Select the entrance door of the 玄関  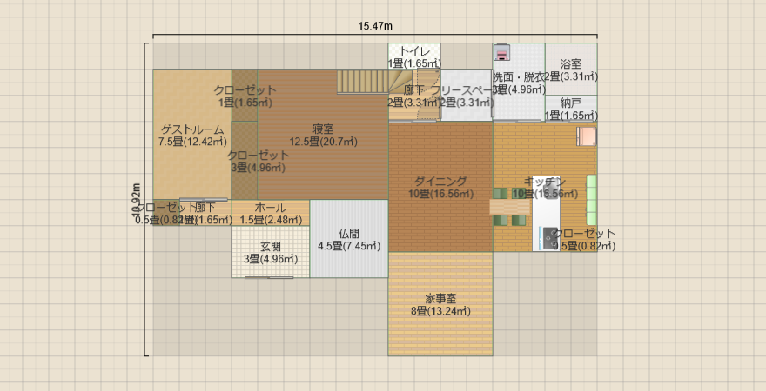[x=269, y=277]
